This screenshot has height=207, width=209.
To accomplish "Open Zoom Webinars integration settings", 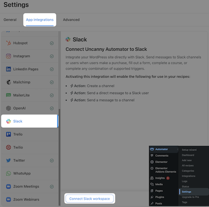I will pos(30,200).
